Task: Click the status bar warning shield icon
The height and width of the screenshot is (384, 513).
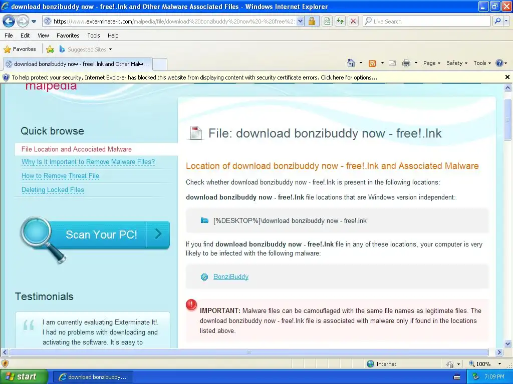Action: tap(5, 363)
